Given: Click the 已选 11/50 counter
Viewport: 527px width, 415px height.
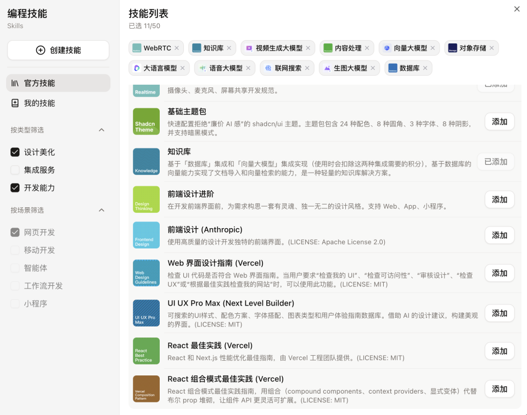Looking at the screenshot, I should pyautogui.click(x=144, y=26).
